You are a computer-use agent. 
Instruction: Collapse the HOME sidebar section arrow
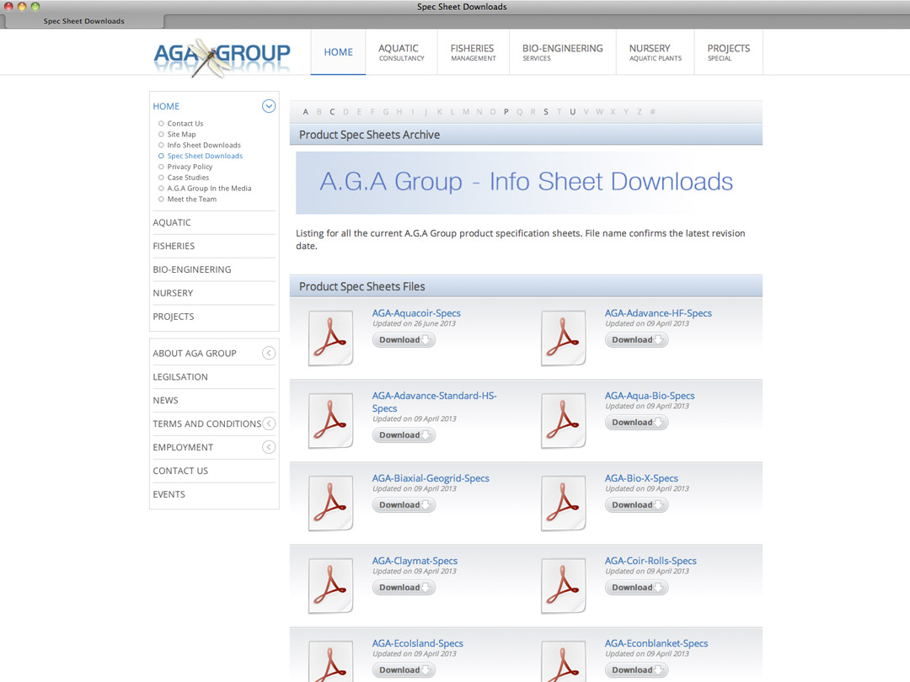pos(269,106)
